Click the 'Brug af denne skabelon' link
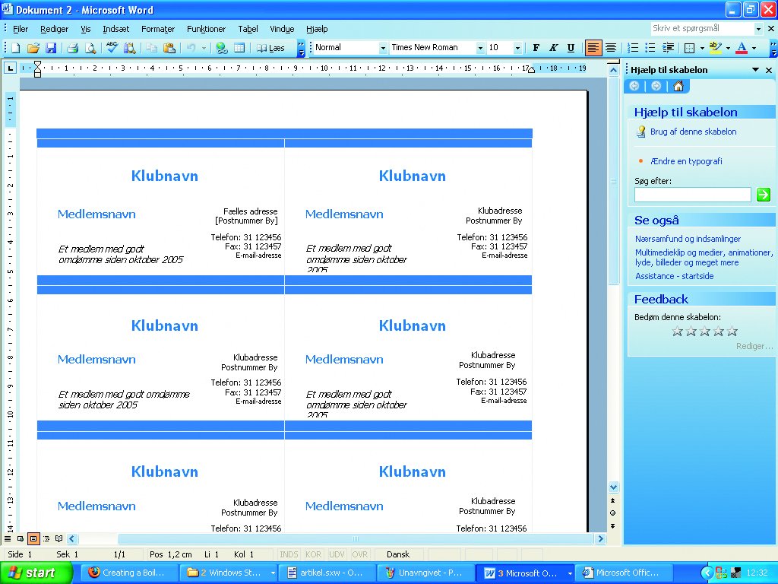 (x=693, y=132)
